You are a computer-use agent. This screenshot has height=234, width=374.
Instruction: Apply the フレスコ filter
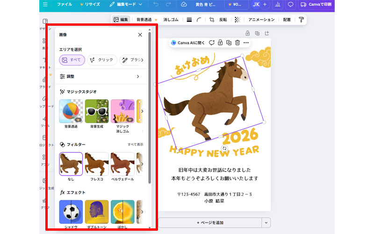pyautogui.click(x=97, y=164)
